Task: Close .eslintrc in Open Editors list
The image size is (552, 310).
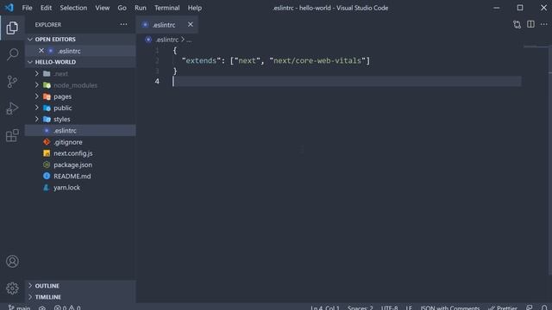Action: coord(41,51)
